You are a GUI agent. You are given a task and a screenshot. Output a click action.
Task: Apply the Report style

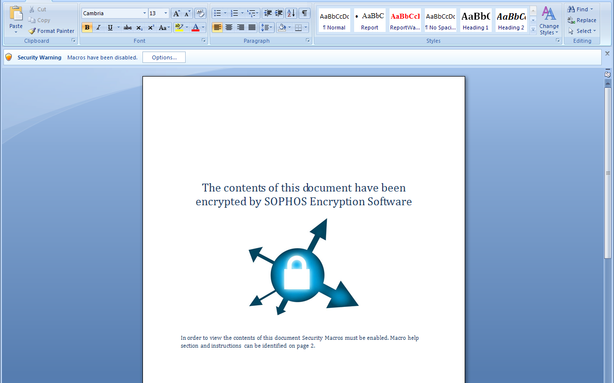pos(369,20)
